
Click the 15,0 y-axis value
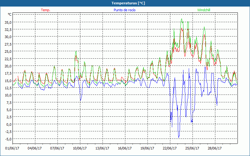[8, 81]
